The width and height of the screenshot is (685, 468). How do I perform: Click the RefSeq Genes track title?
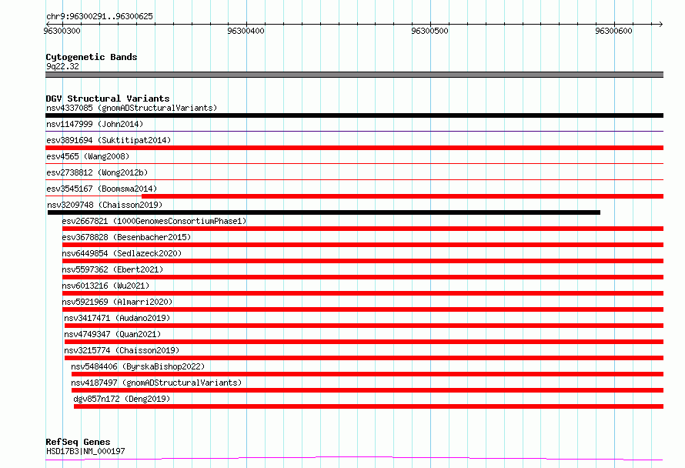pos(78,443)
